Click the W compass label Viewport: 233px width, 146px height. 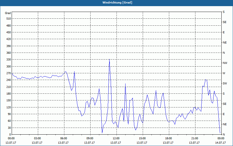click(224, 73)
